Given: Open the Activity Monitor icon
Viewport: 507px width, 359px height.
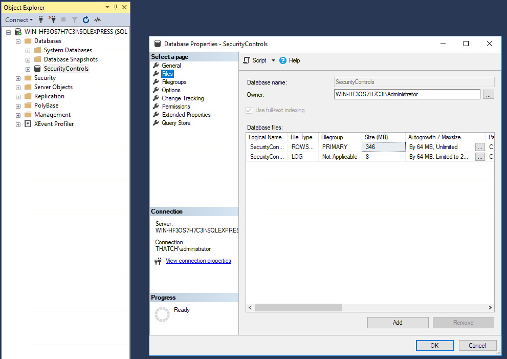Looking at the screenshot, I should click(x=97, y=19).
